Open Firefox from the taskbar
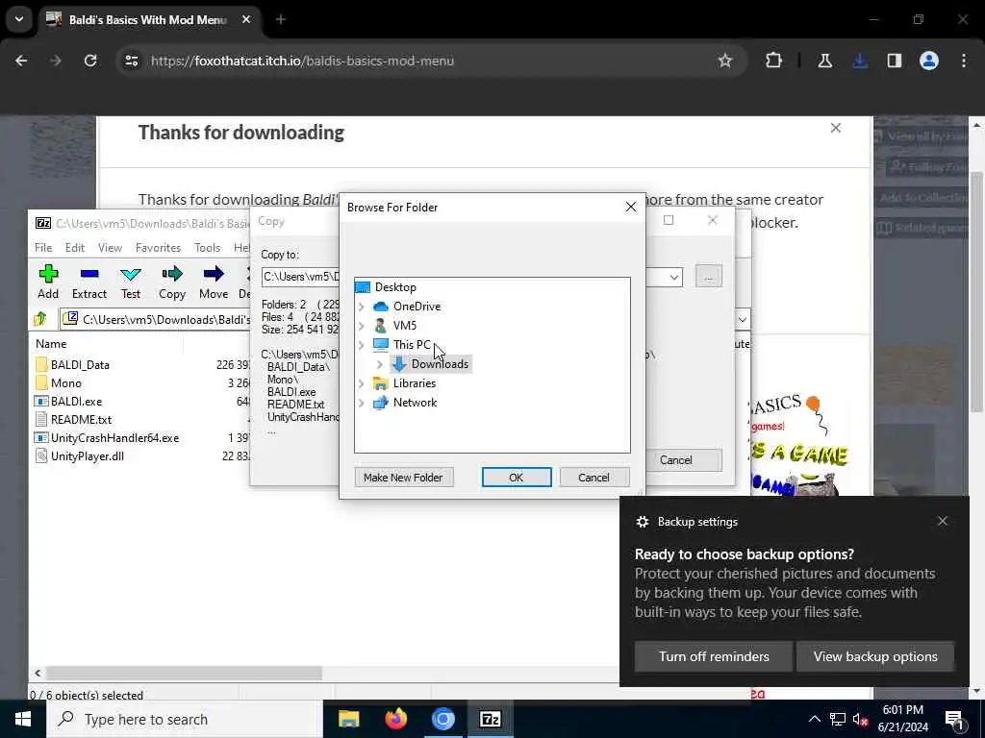985x738 pixels. point(395,719)
